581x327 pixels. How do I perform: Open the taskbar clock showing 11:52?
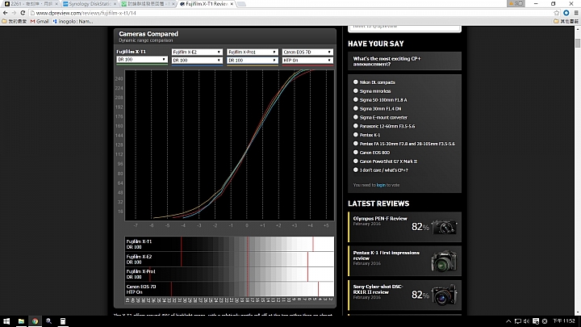[564, 321]
